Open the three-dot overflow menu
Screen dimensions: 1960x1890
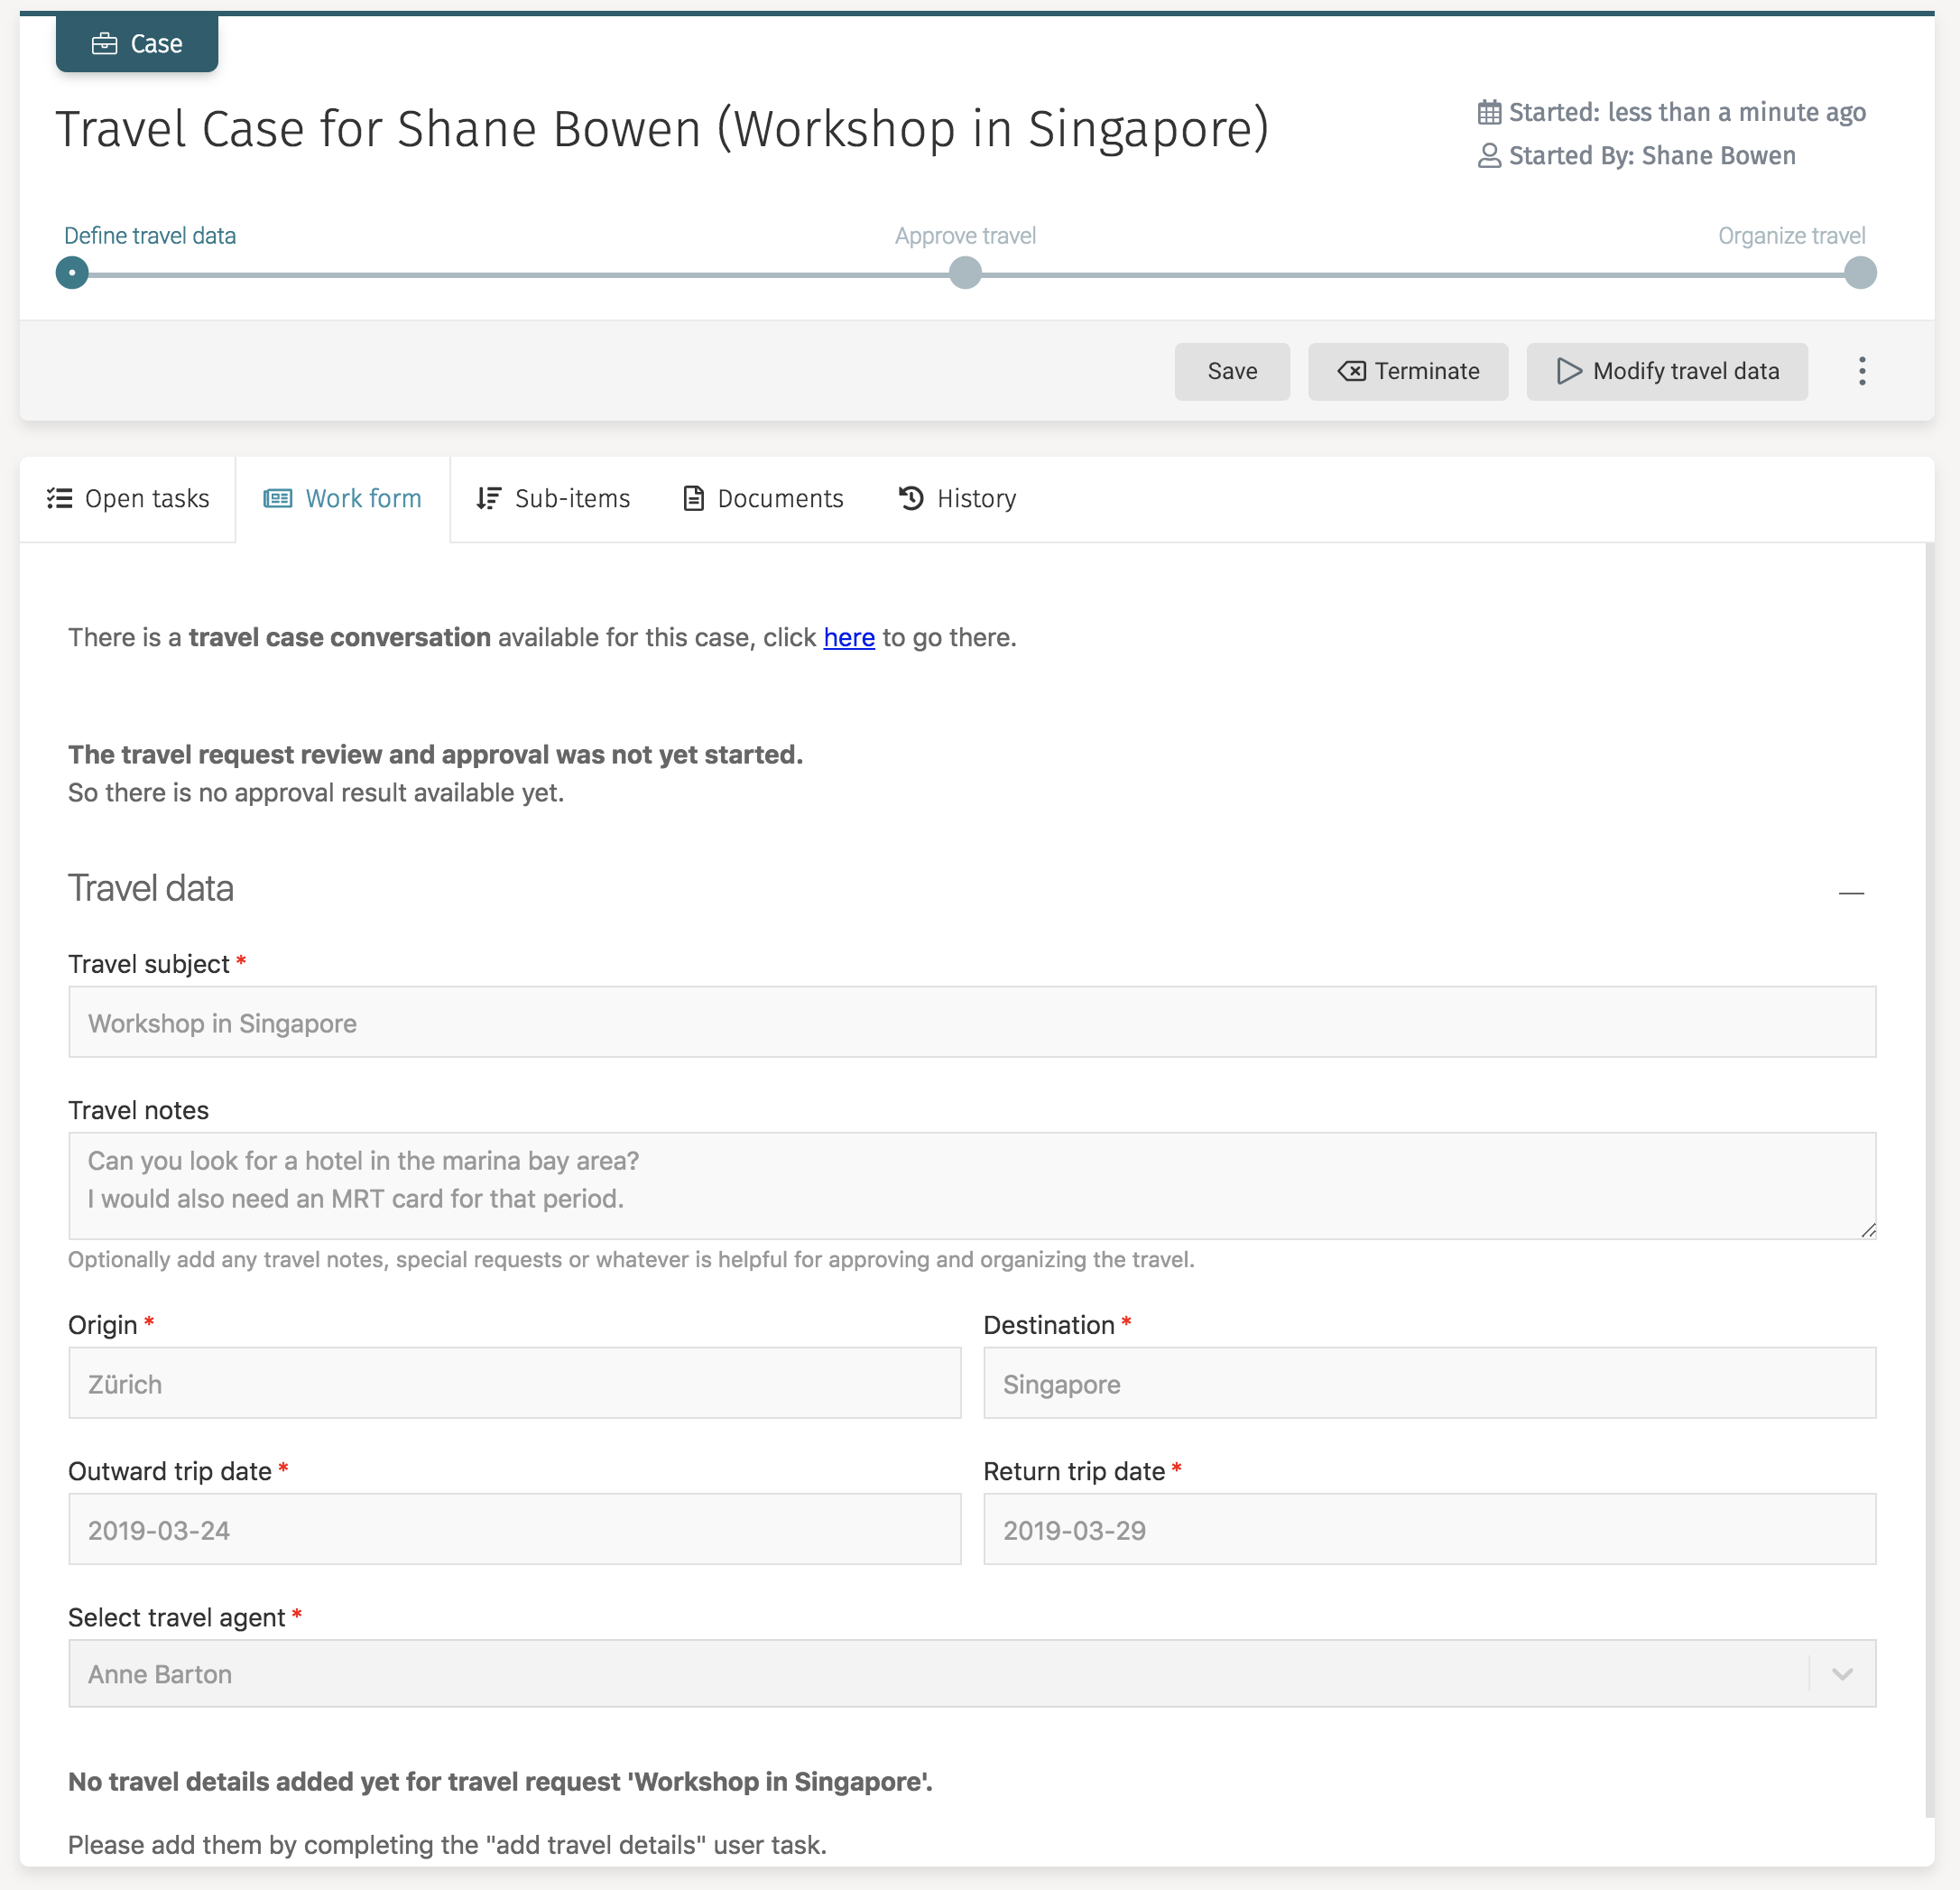(x=1863, y=371)
